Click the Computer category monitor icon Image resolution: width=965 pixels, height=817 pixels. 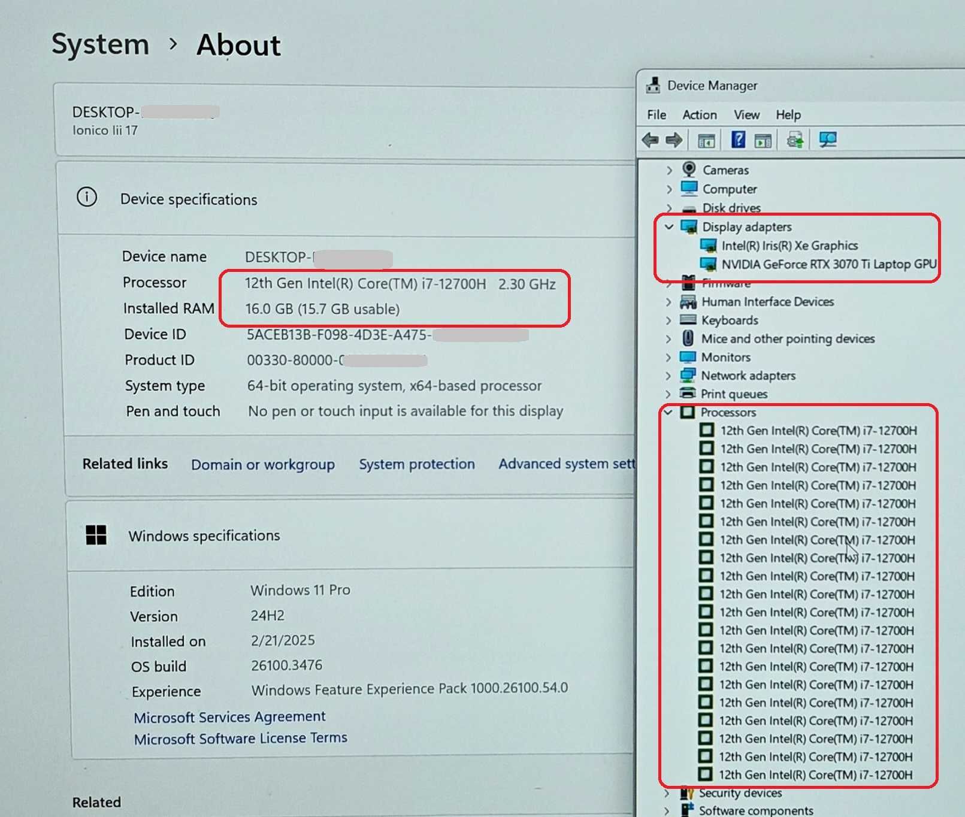tap(689, 188)
